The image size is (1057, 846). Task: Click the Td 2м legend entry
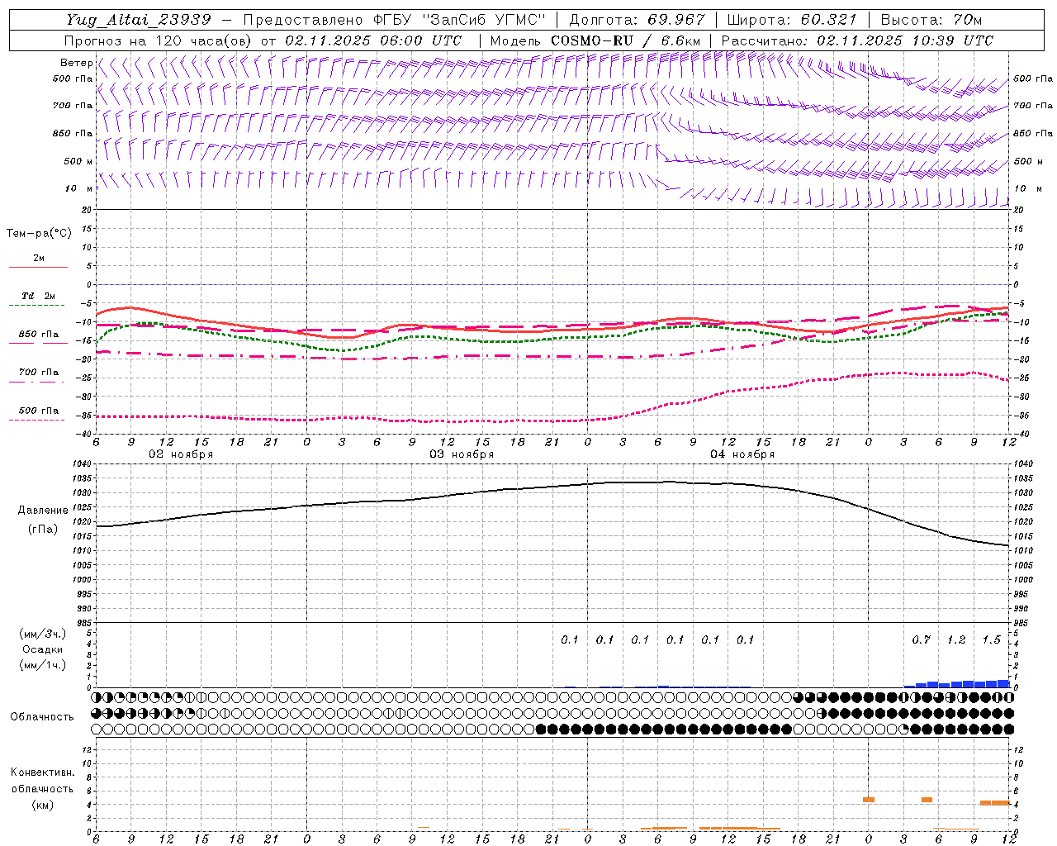(39, 296)
